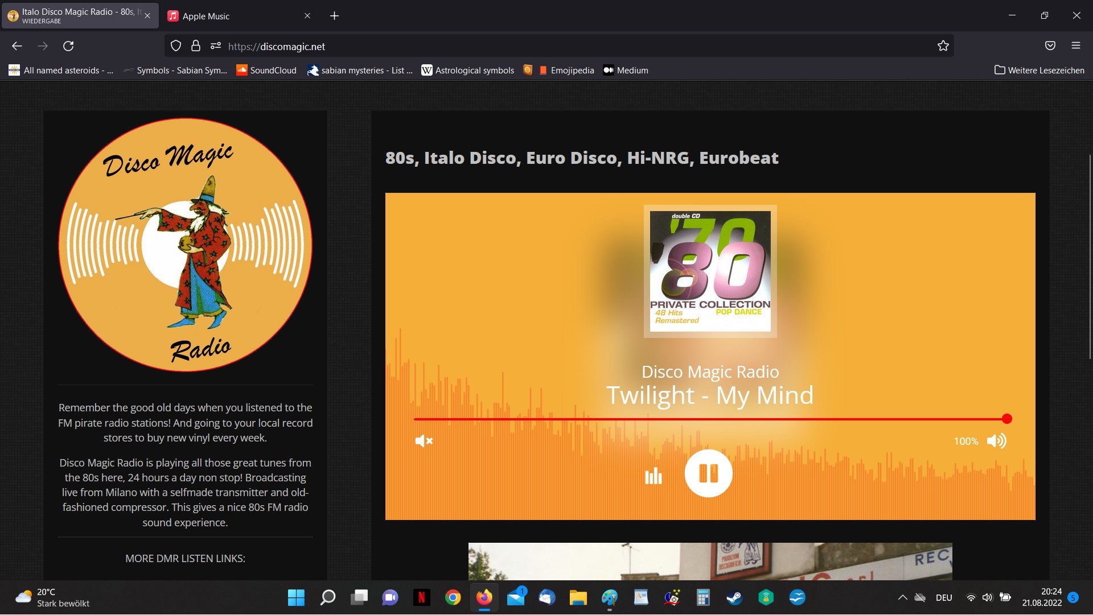Click the album cover art thumbnail

tap(710, 271)
